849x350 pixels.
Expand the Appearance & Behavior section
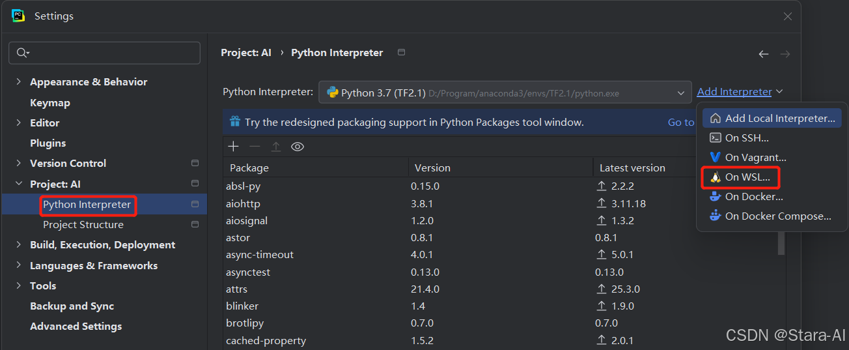pos(18,82)
